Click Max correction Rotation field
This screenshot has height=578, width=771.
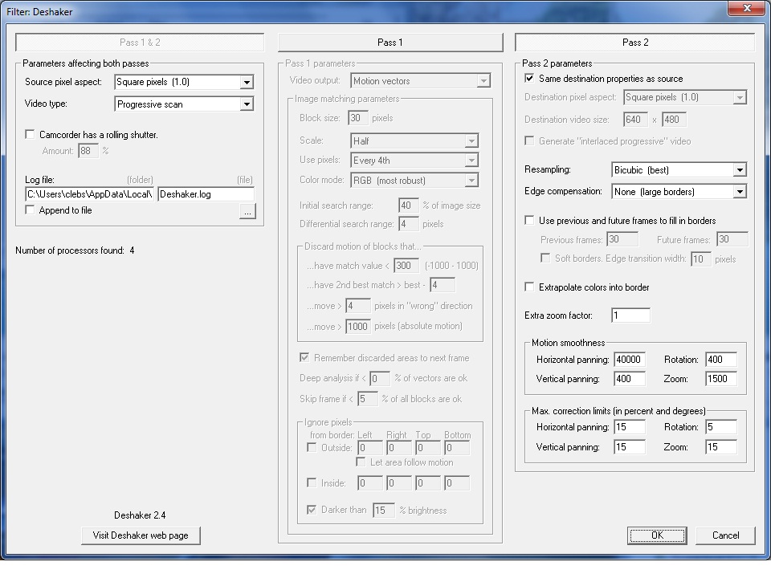721,426
